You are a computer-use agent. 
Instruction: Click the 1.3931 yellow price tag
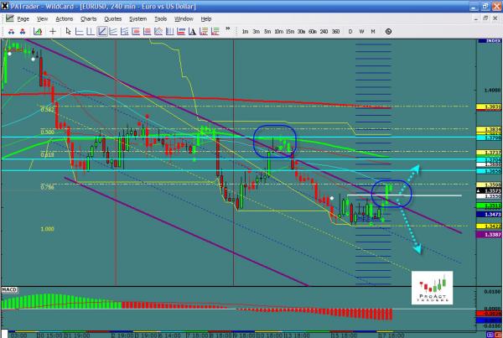pyautogui.click(x=490, y=107)
